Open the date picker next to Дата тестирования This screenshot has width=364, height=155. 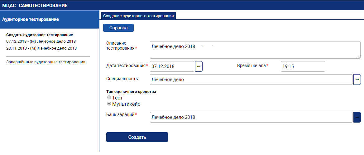coord(199,66)
